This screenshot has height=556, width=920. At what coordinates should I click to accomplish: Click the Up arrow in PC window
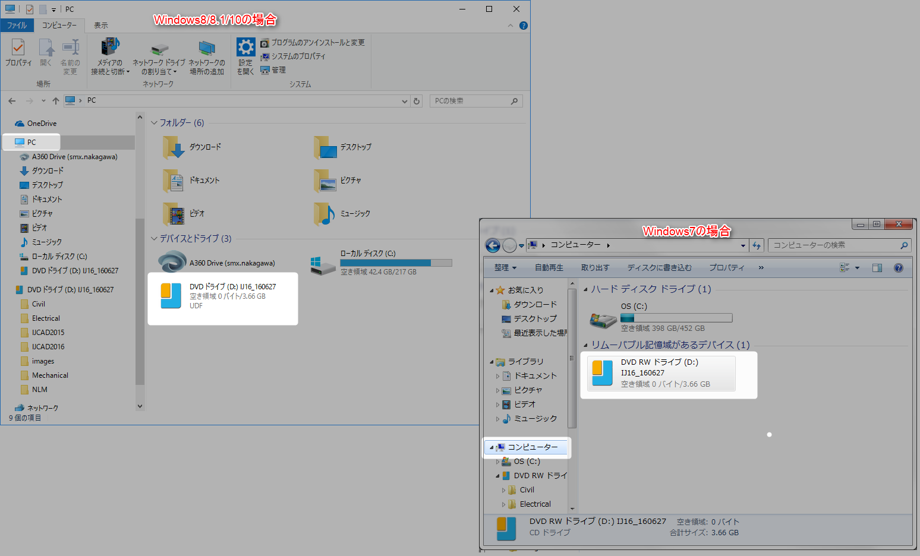pos(56,101)
